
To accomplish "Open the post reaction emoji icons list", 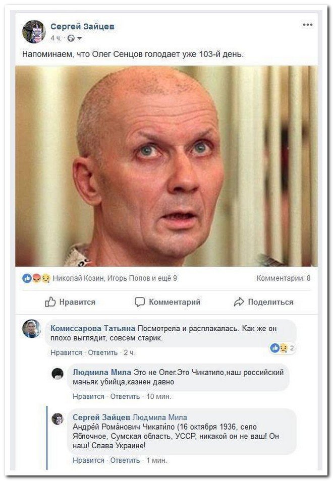I will pos(36,278).
